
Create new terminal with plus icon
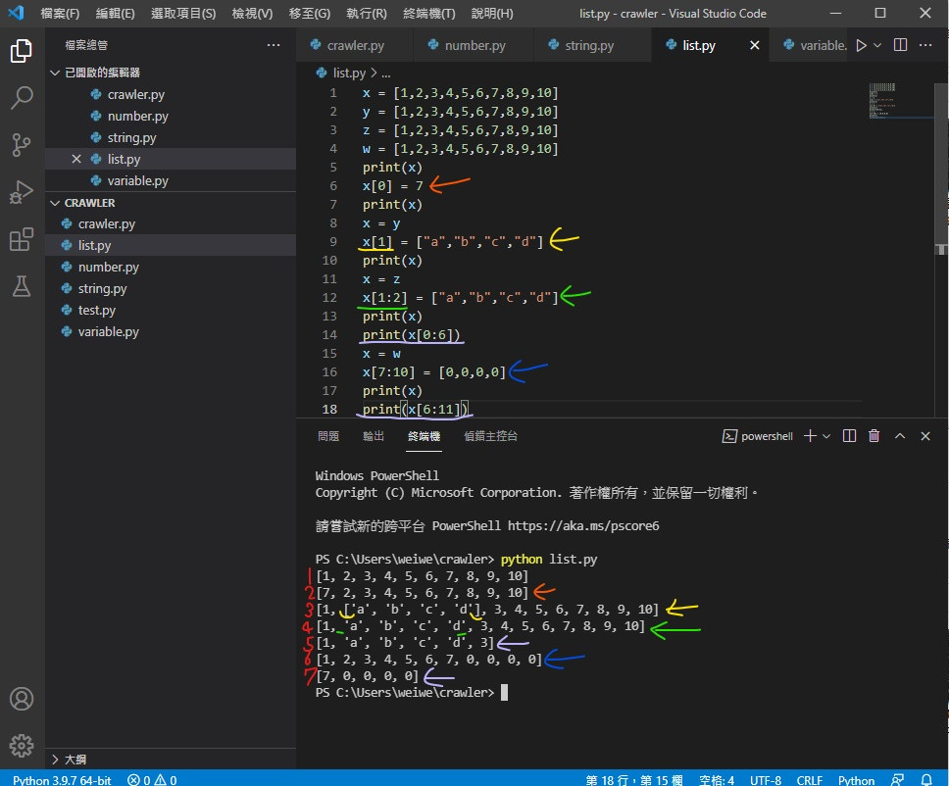point(809,436)
